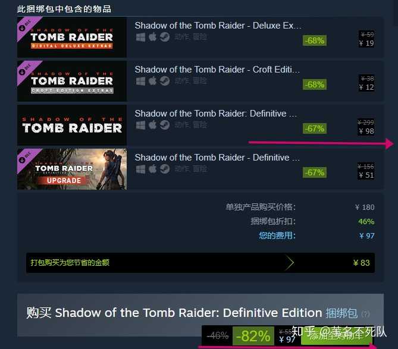Click the -68% discount badge on Deluxe Extras
This screenshot has height=349, width=398.
pyautogui.click(x=315, y=40)
